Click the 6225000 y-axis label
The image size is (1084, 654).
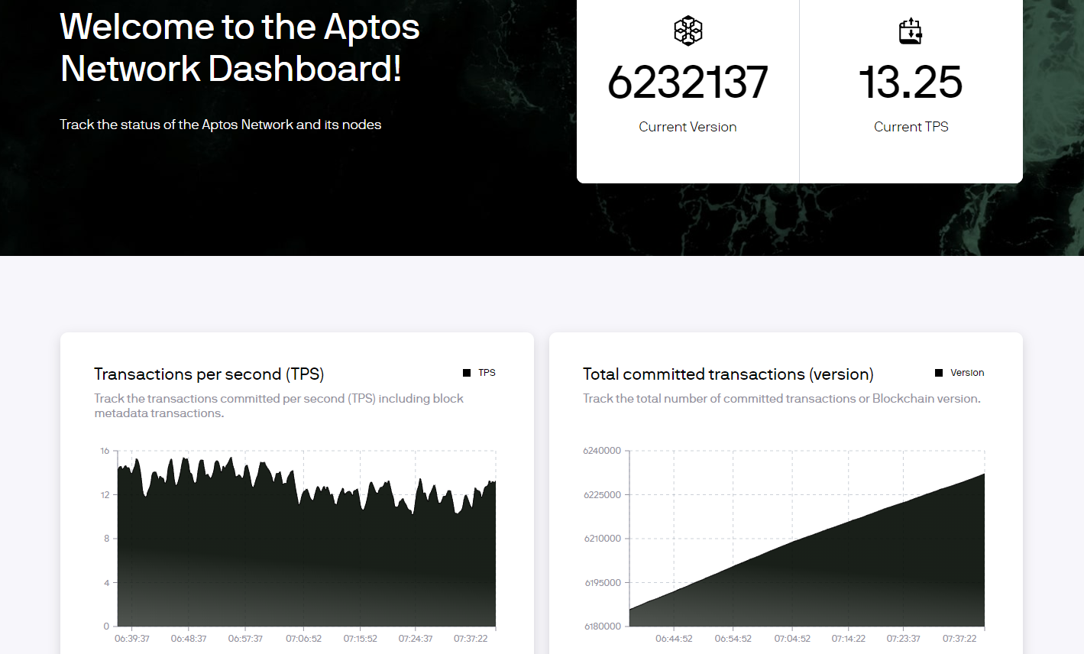(x=602, y=495)
